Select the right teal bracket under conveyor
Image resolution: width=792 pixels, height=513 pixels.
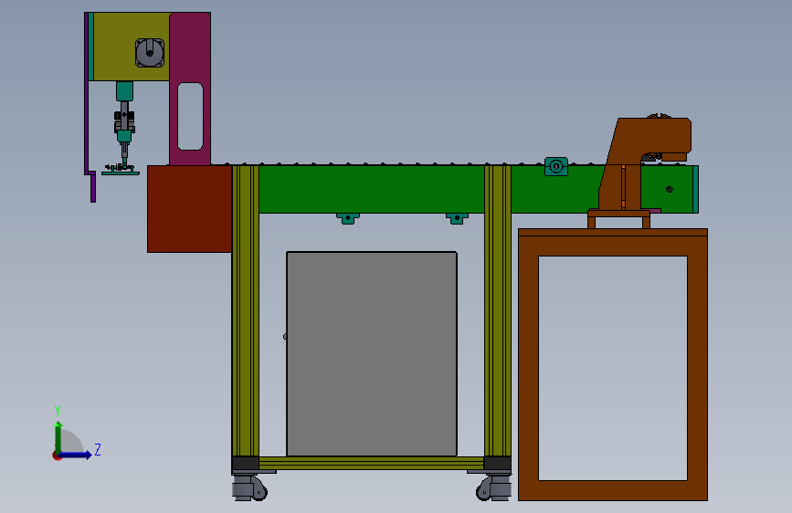click(457, 218)
